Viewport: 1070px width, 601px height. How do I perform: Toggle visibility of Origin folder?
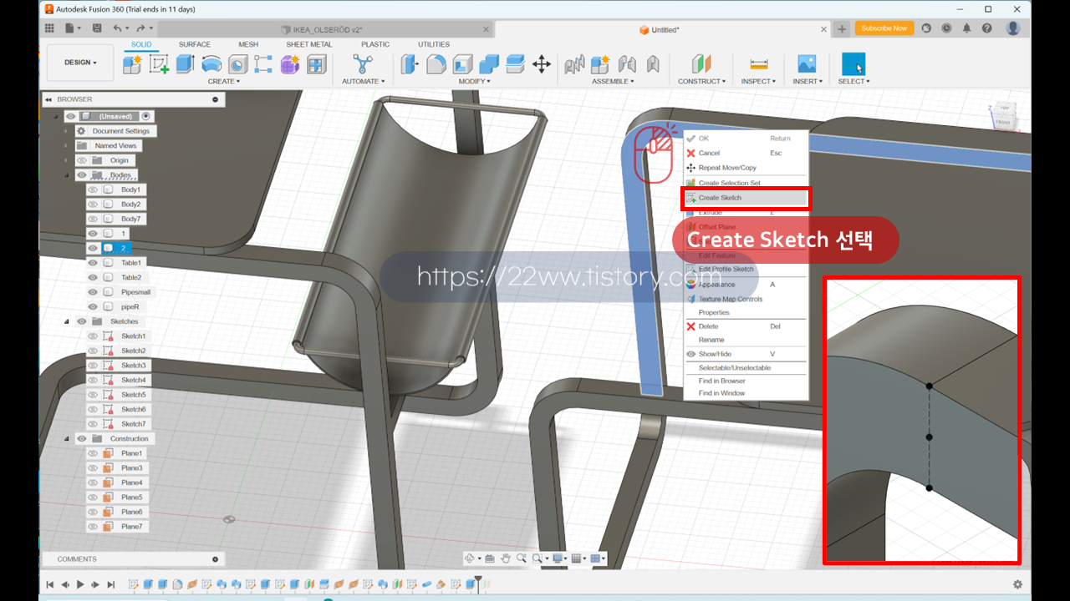[x=82, y=160]
